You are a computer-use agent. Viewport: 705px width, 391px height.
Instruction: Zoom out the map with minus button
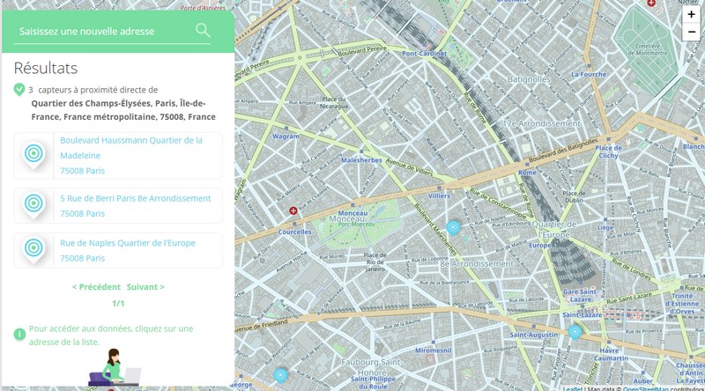[x=691, y=32]
